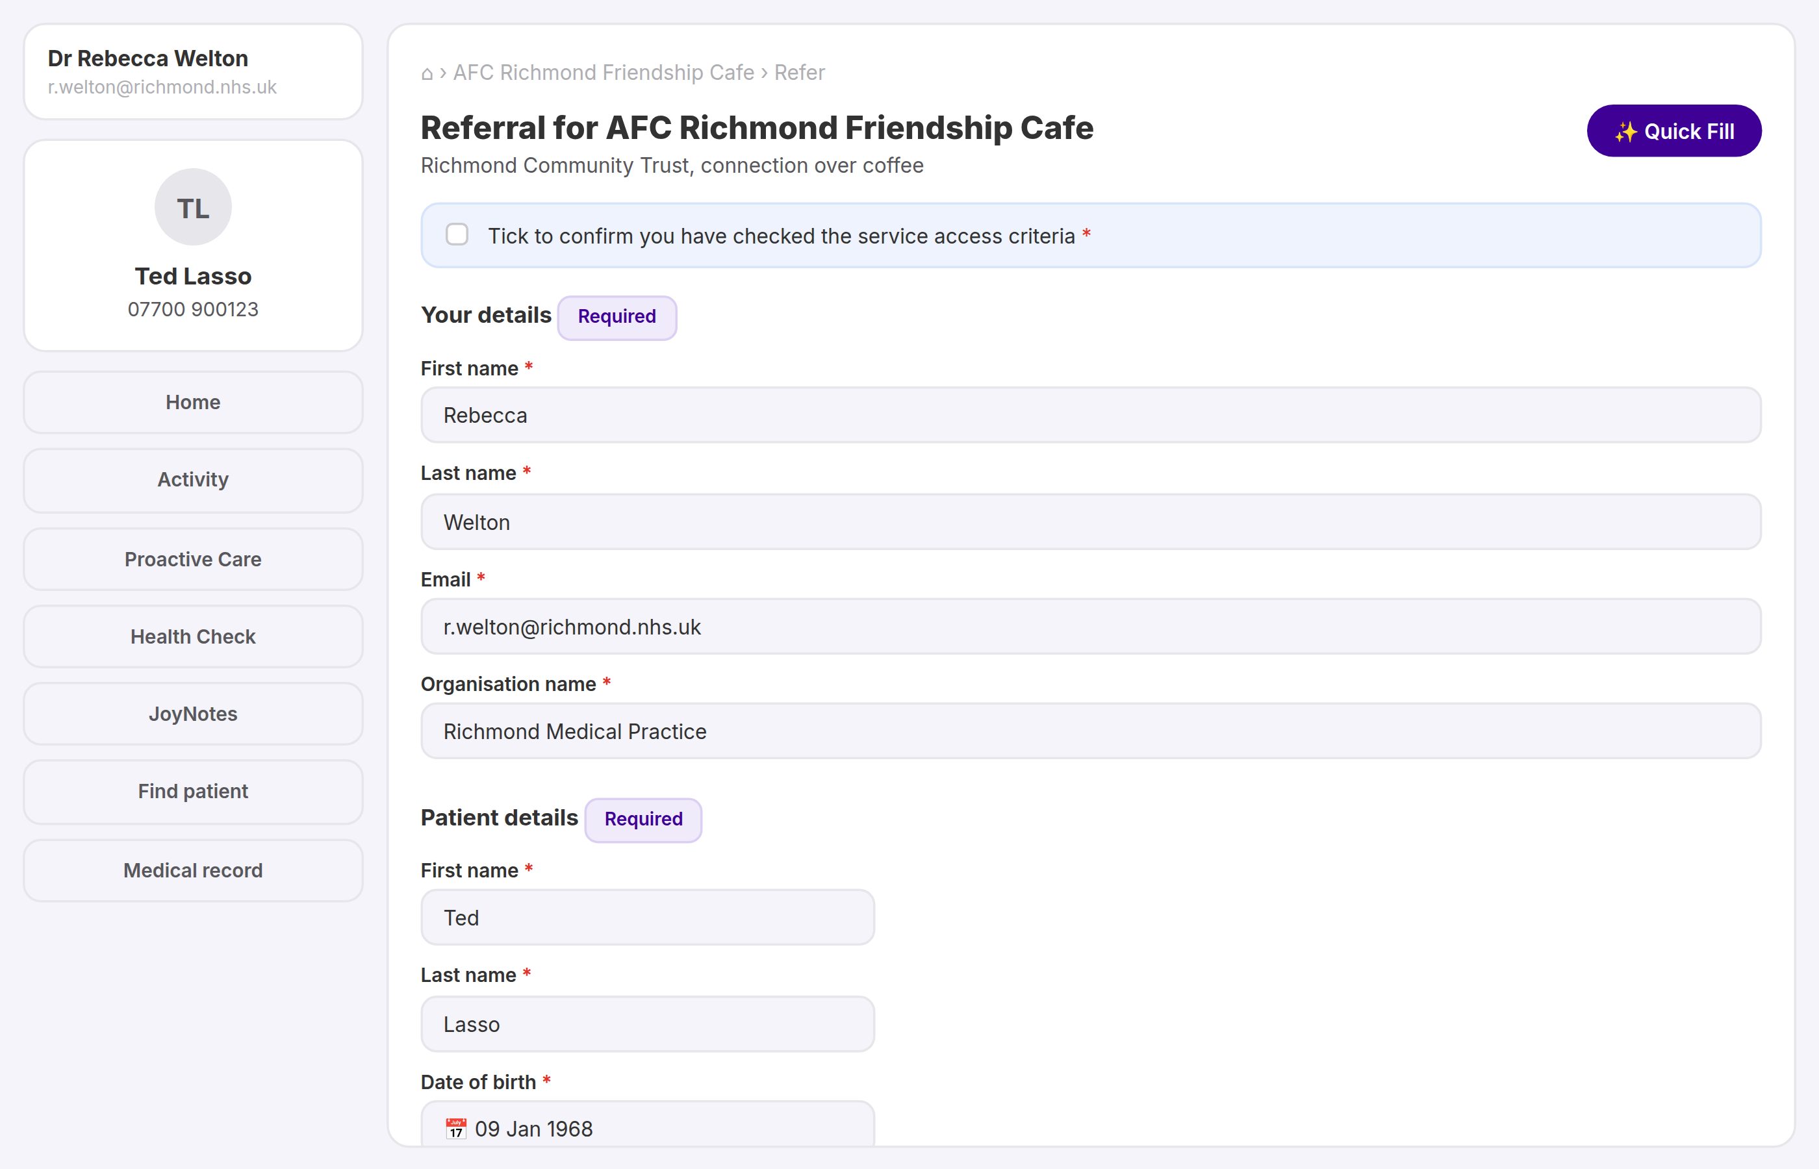The image size is (1819, 1169).
Task: Open Proactive Care section
Action: [x=193, y=559]
